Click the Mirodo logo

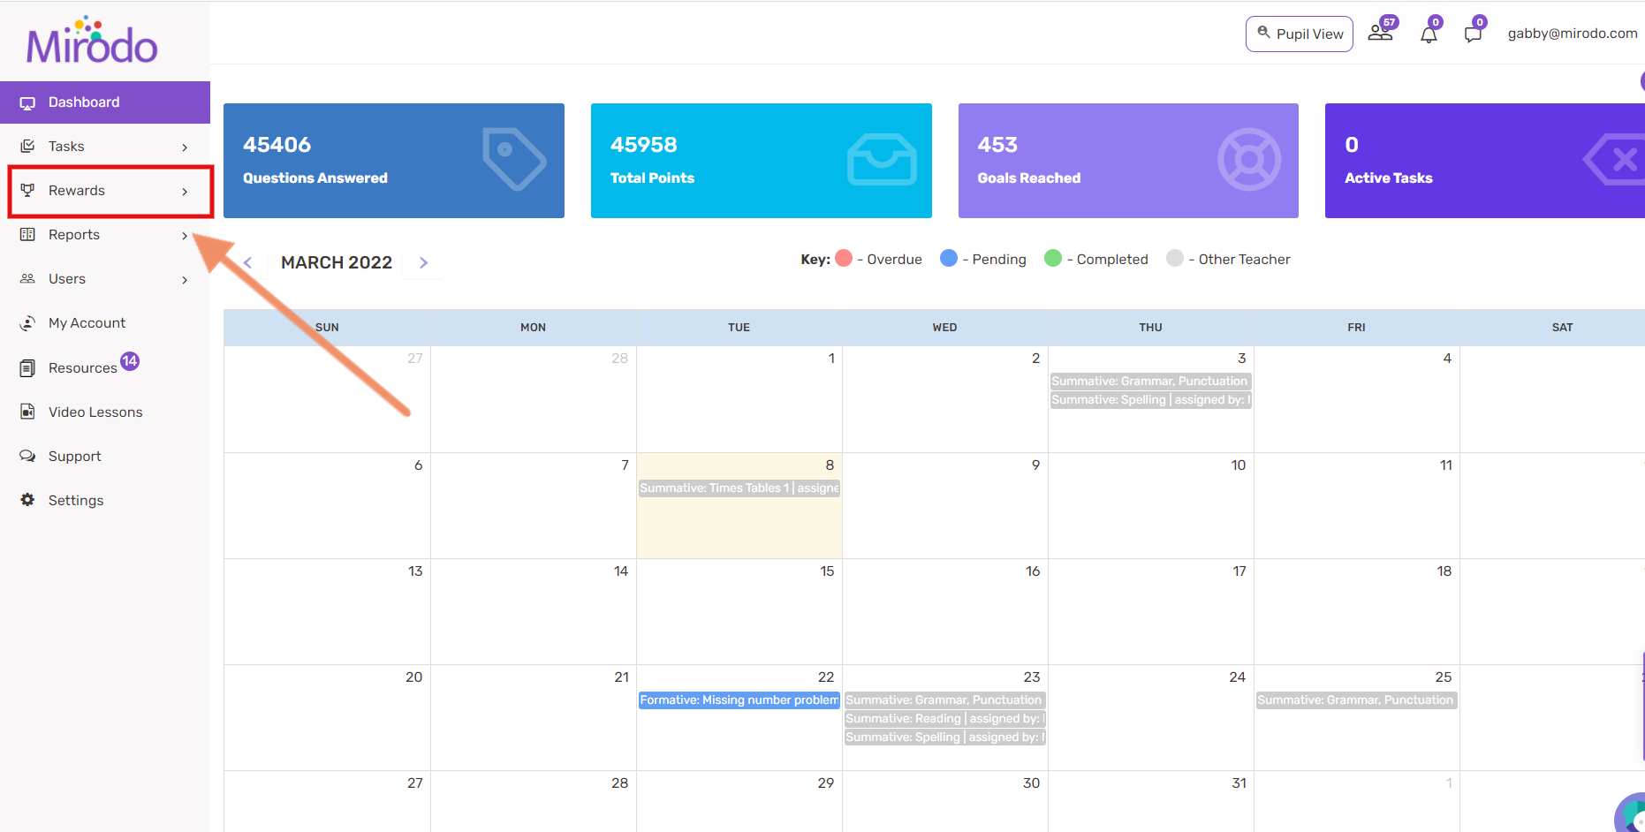[92, 41]
